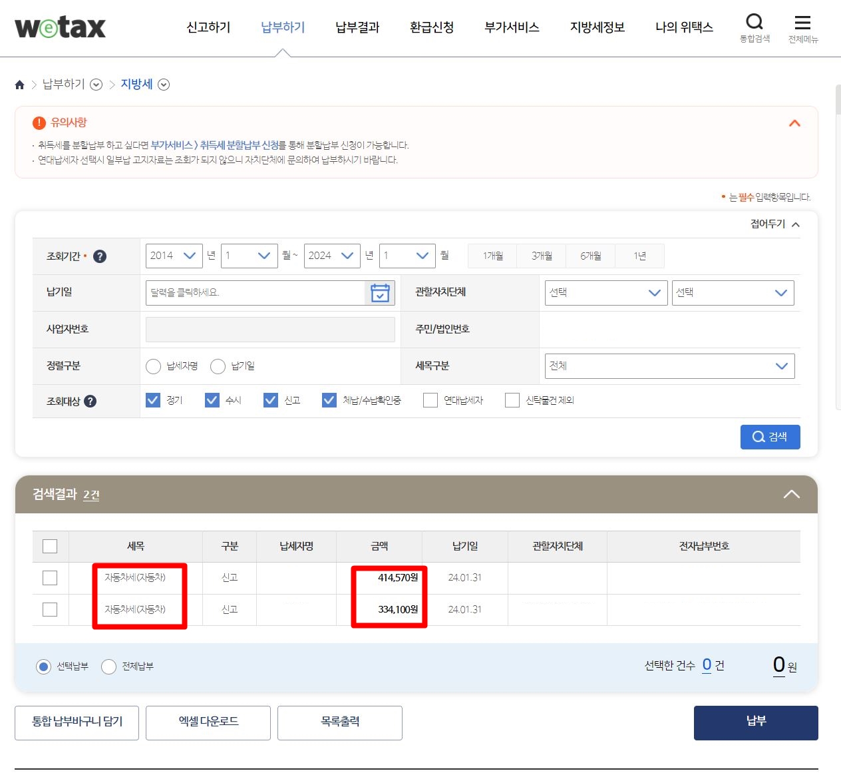Follow the 취득세 분할납부 신청 link
The image size is (841, 779).
(x=240, y=145)
